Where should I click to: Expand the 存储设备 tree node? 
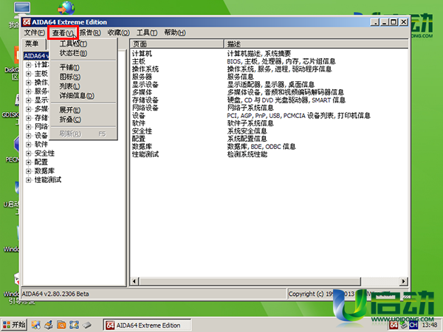click(x=28, y=118)
